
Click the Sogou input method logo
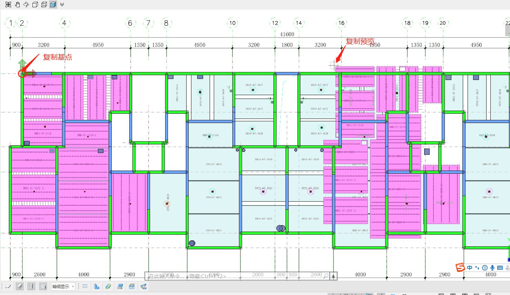(460, 267)
